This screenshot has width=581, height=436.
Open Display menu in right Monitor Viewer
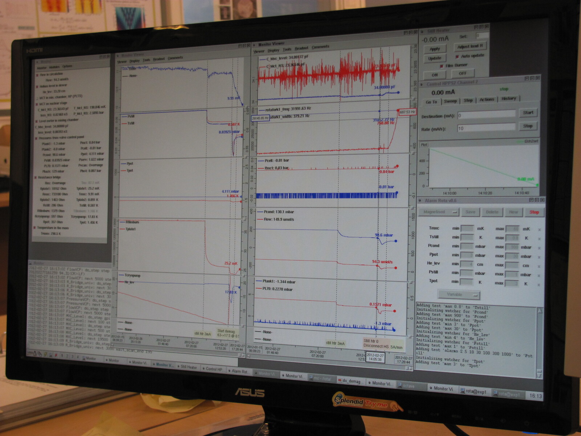coord(273,50)
